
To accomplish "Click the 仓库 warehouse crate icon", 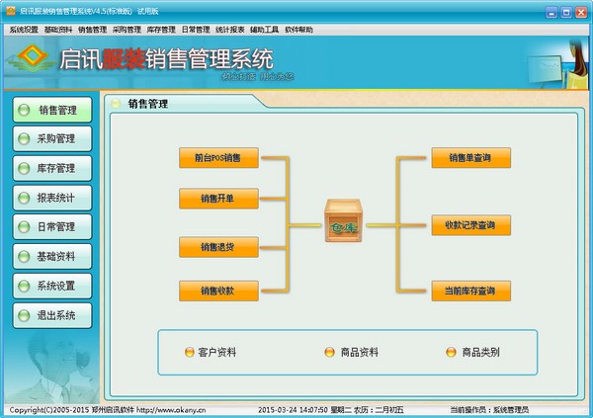I will 343,221.
